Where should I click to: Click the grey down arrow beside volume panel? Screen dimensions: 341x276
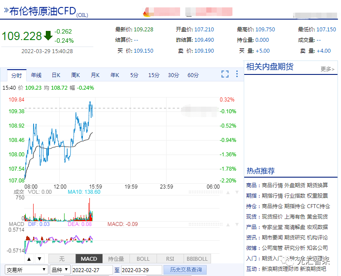tap(237, 192)
